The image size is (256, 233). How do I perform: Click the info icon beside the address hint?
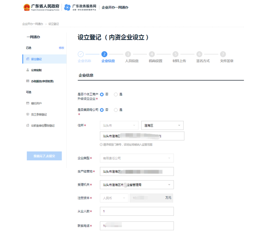(101, 145)
